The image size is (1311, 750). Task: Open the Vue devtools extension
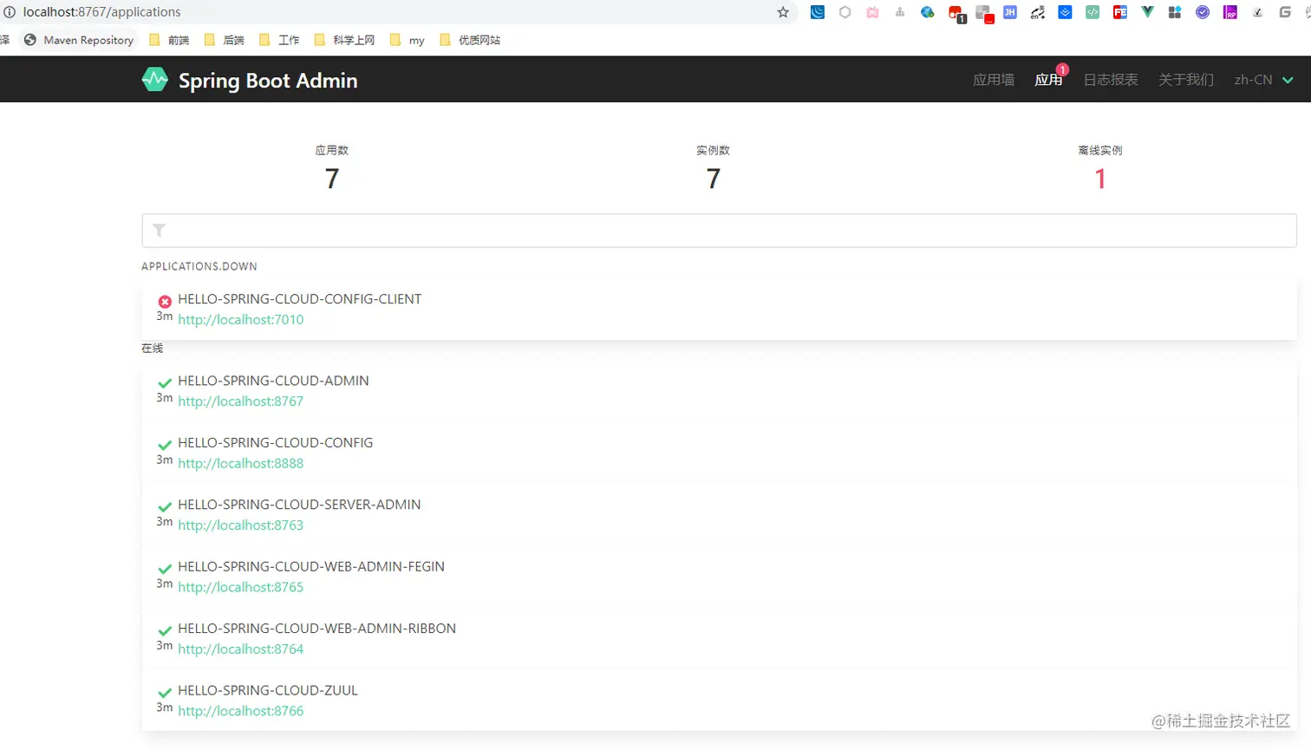point(1148,12)
